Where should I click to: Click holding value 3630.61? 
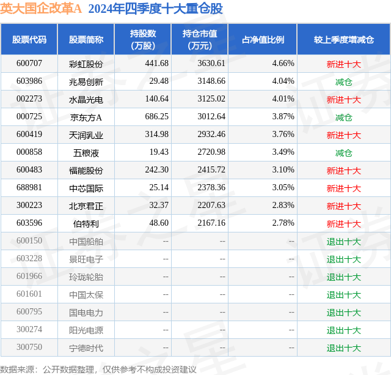coord(211,63)
